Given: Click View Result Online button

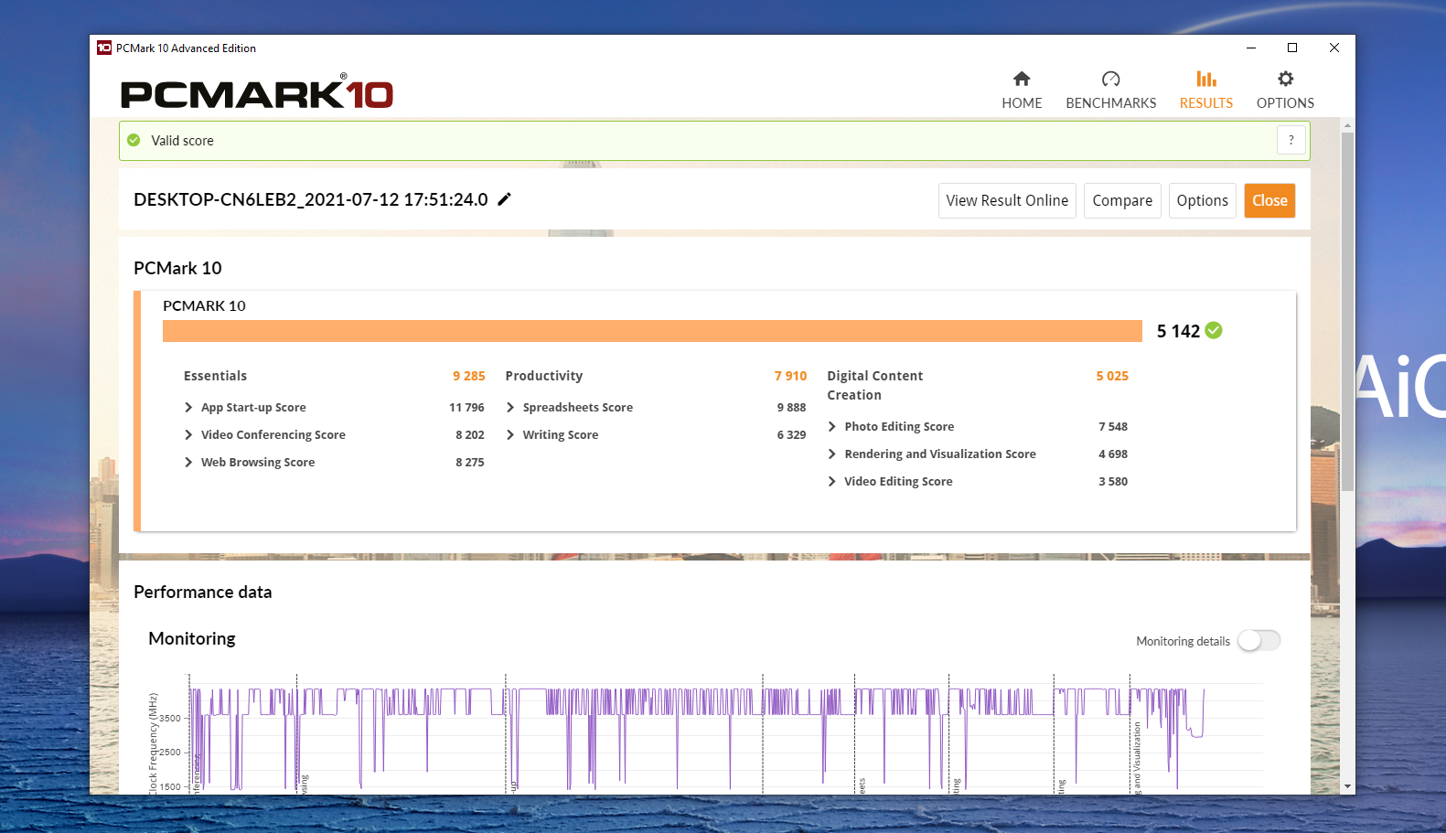Looking at the screenshot, I should (x=1007, y=200).
